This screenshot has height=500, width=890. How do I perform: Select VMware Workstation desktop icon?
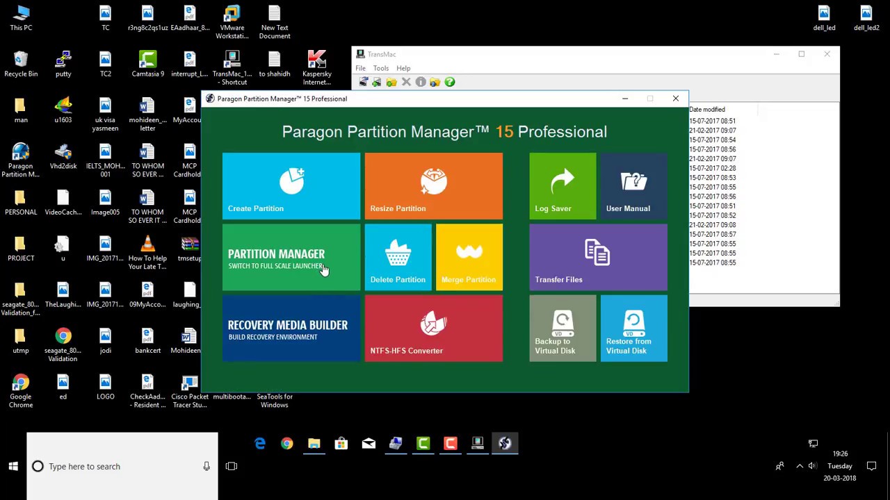[232, 22]
